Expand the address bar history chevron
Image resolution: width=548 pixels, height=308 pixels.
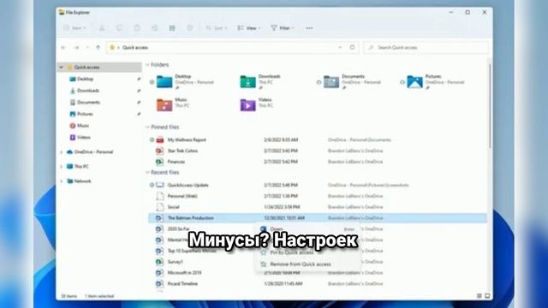point(340,47)
